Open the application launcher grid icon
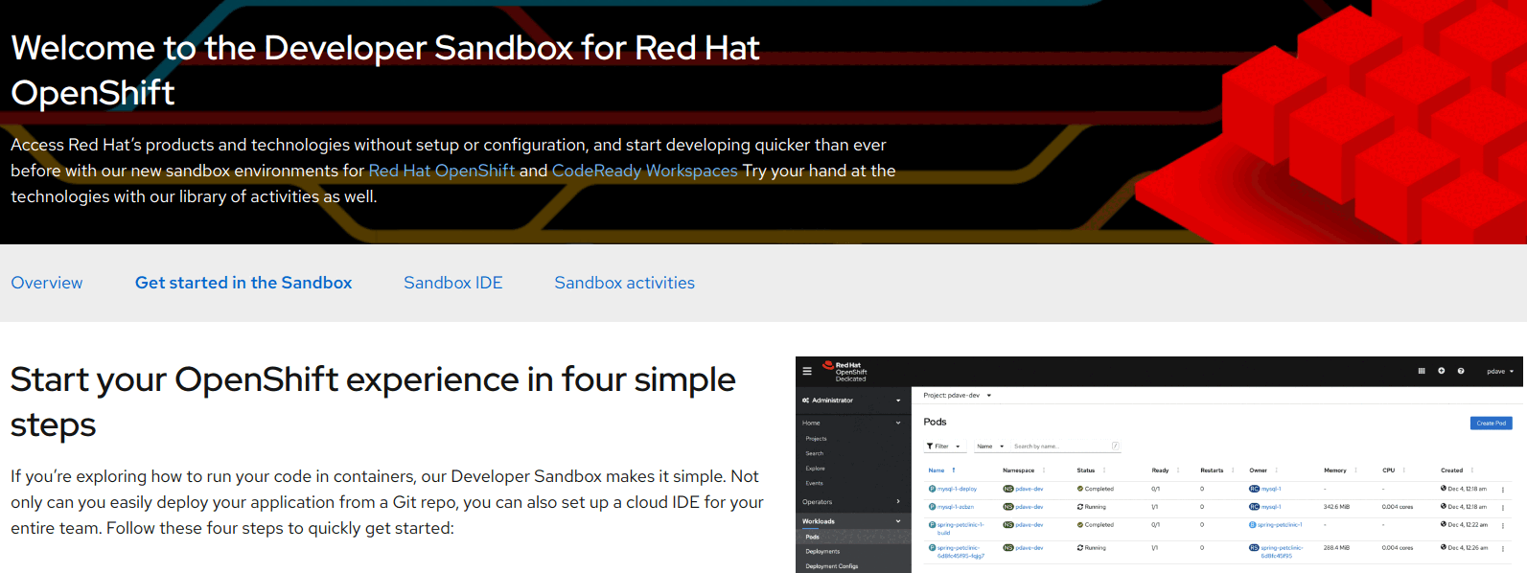 pyautogui.click(x=1422, y=371)
